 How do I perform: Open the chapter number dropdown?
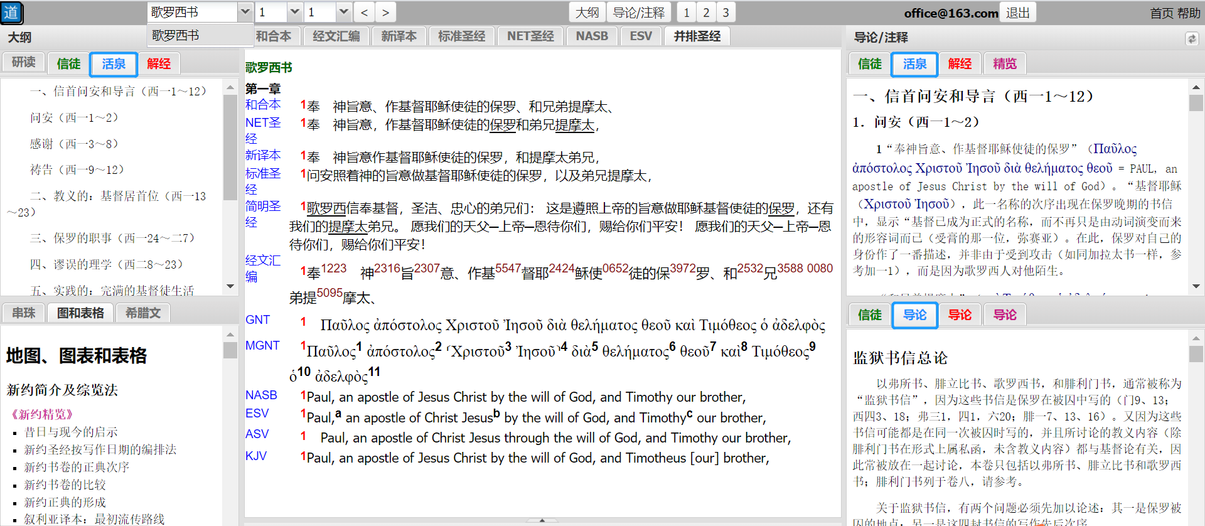click(x=294, y=13)
